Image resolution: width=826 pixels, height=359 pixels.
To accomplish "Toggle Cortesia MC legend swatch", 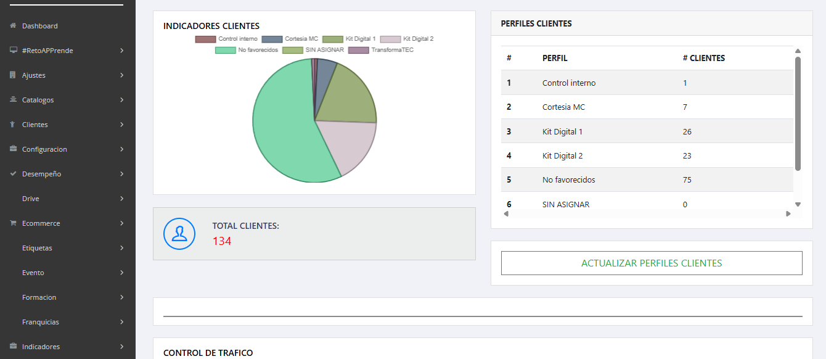I will pos(272,39).
